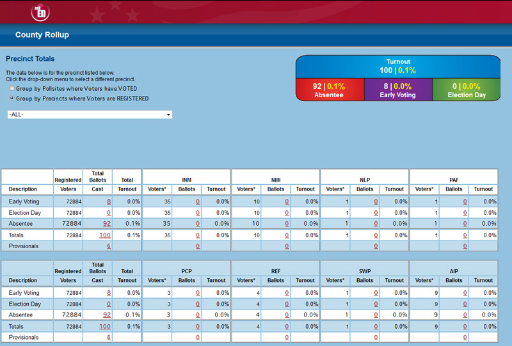This screenshot has height=346, width=512.
Task: Select Group by Precincts where Voters are REGISTERED
Action: coord(12,98)
